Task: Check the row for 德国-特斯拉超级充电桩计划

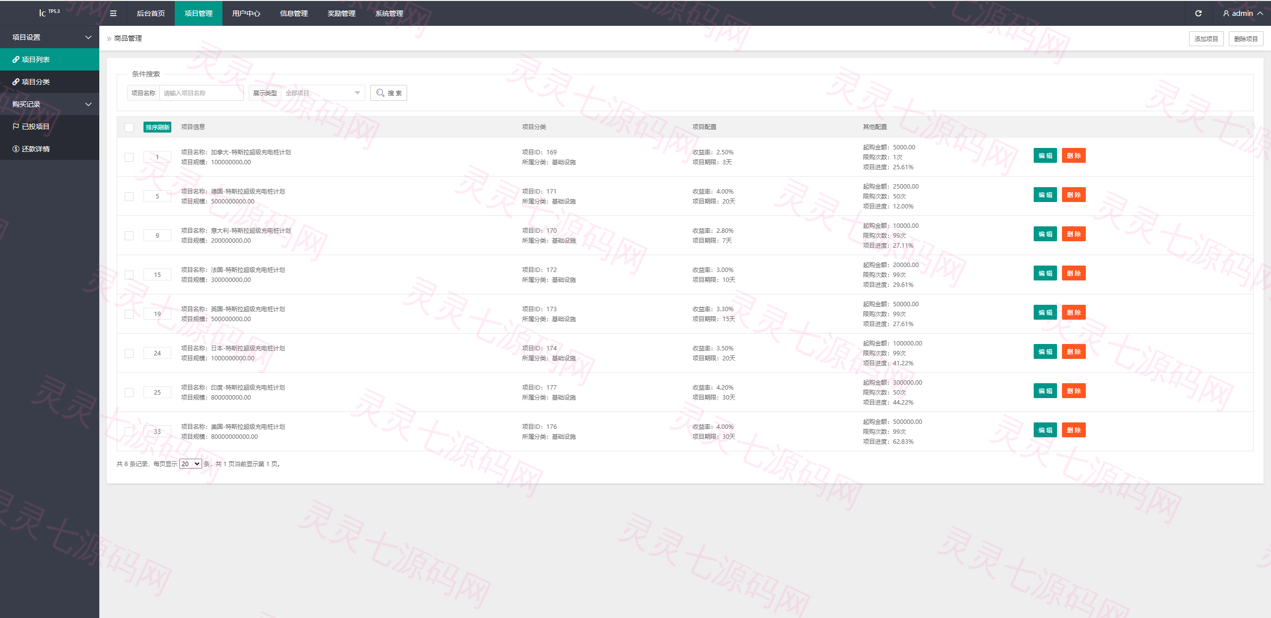Action: [129, 196]
